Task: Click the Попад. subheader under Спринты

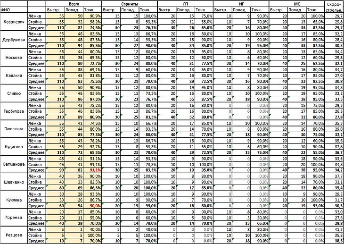Action: 130,10
